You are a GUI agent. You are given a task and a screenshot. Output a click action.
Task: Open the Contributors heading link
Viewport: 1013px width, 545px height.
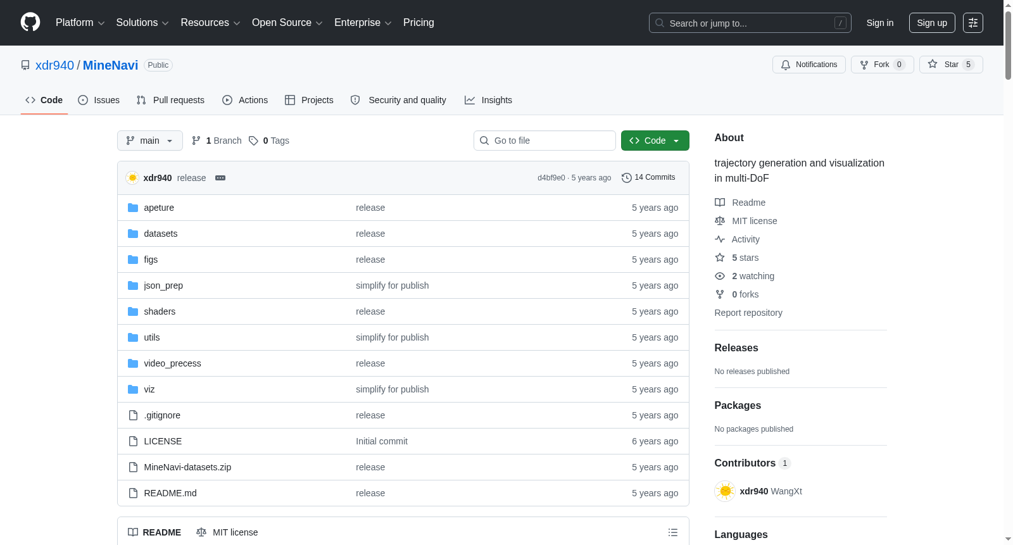pos(753,463)
